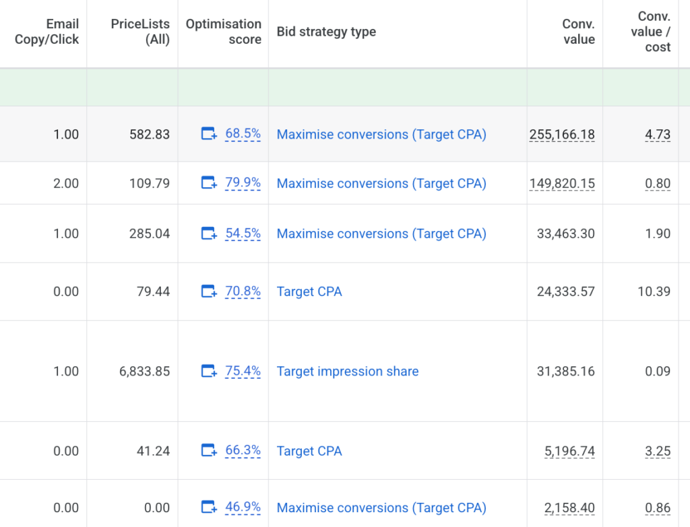The height and width of the screenshot is (527, 690).
Task: Sort by Bid strategy type column header
Action: coord(326,32)
